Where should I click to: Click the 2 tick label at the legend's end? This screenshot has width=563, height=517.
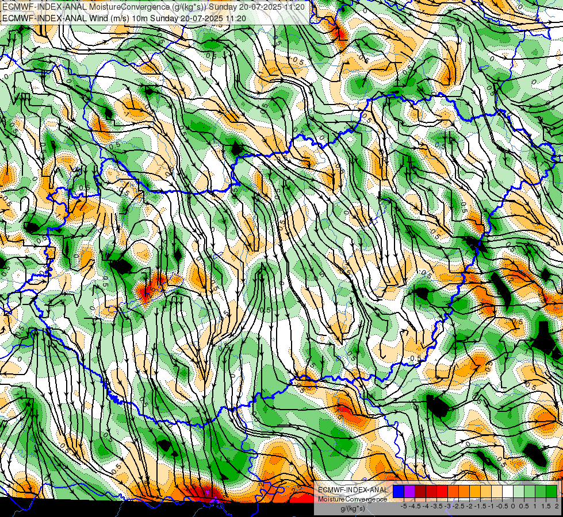click(557, 506)
